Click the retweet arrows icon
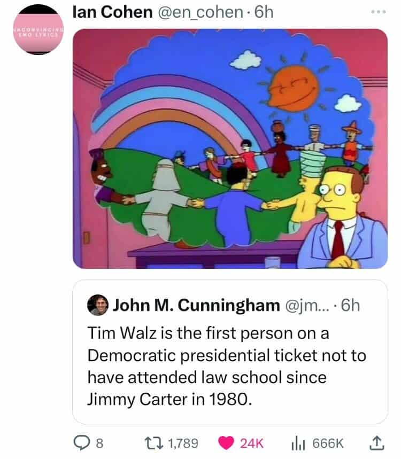The width and height of the screenshot is (401, 459). tap(154, 442)
